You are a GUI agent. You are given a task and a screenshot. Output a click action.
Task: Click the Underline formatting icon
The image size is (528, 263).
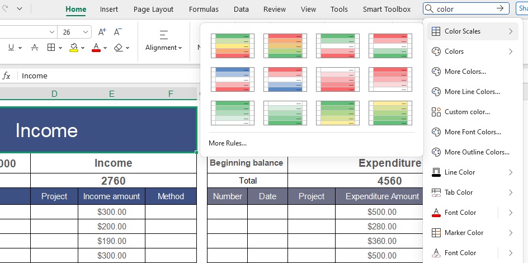click(11, 48)
